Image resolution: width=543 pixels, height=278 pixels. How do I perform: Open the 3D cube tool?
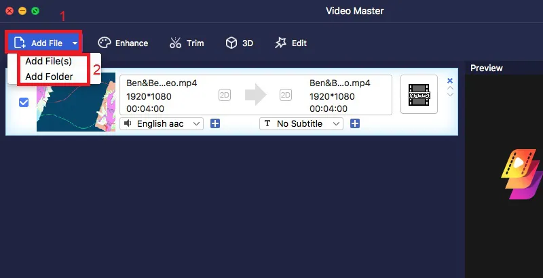(240, 43)
